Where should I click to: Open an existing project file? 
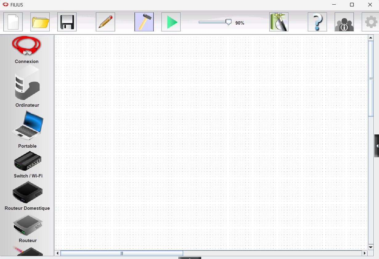(x=40, y=22)
